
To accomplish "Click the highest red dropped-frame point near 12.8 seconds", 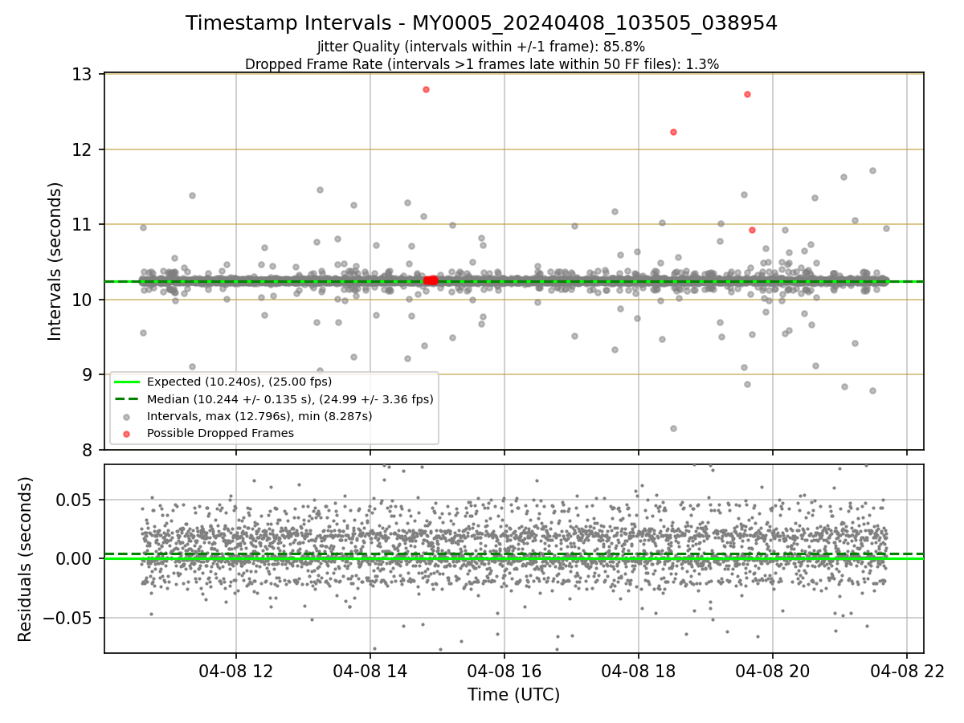I will (426, 89).
